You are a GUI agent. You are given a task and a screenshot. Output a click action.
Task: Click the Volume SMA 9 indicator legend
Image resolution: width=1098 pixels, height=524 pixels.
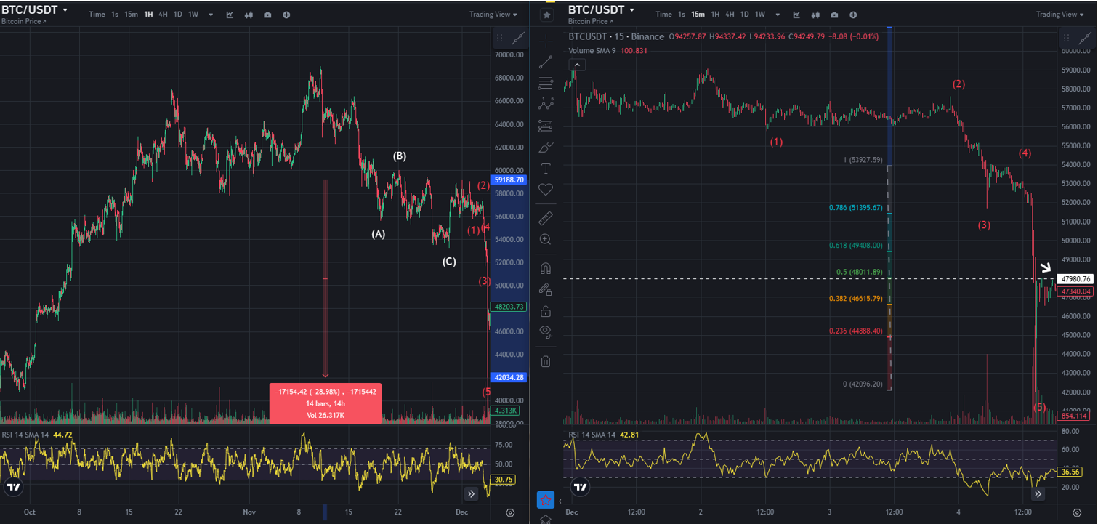pyautogui.click(x=607, y=50)
